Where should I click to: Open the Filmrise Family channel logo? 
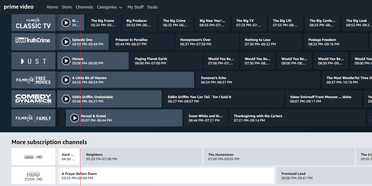click(x=33, y=118)
